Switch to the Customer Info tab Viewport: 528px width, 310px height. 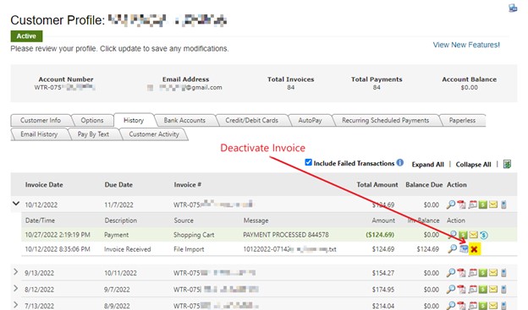[41, 121]
